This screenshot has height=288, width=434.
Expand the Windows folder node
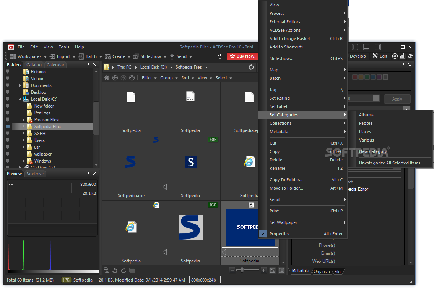(x=24, y=161)
